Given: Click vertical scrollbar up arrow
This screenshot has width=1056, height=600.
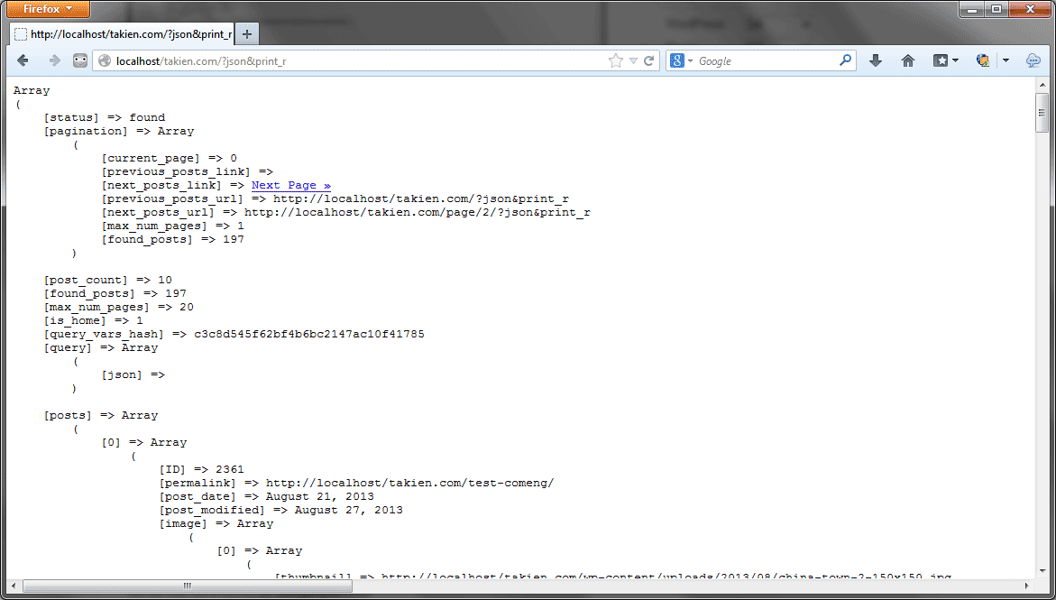Looking at the screenshot, I should tap(1042, 86).
